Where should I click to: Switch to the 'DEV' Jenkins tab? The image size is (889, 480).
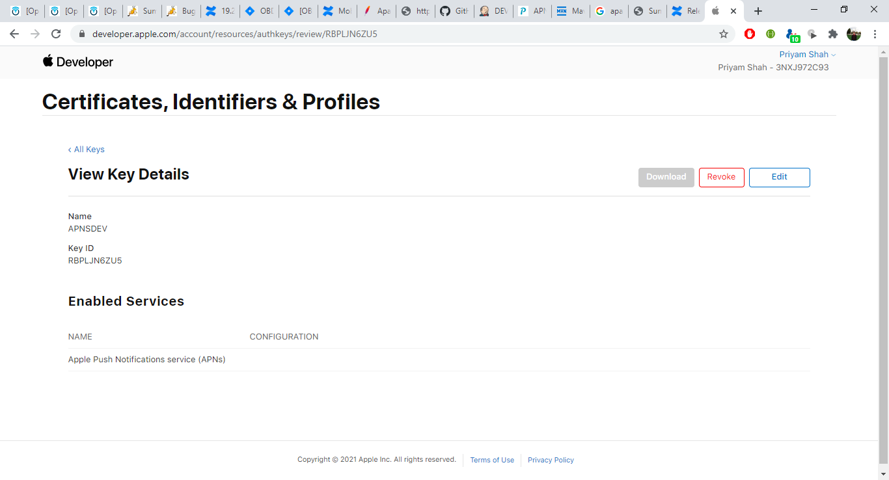pos(493,11)
